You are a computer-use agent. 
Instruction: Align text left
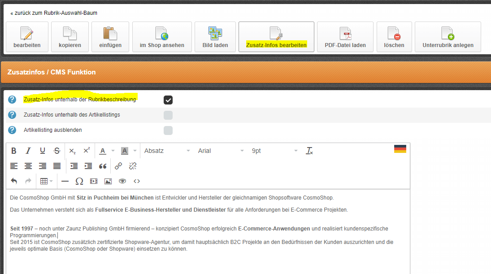14,166
